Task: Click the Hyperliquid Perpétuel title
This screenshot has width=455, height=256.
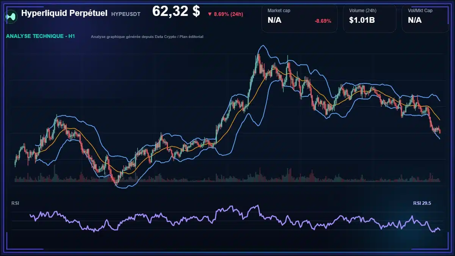Action: pyautogui.click(x=64, y=13)
